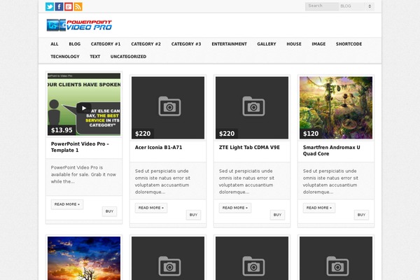Screen dimensions: 420x280
Task: Click the description under Acer Iconia B1-A71
Action: 162,181
